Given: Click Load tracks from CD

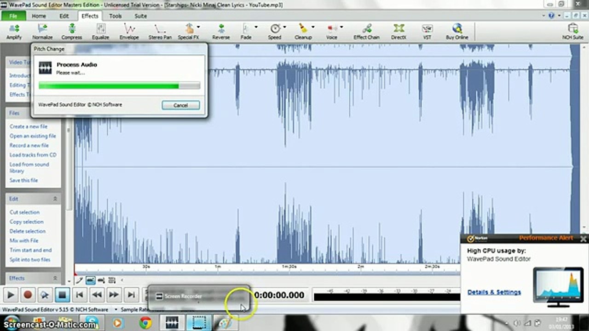Looking at the screenshot, I should point(33,155).
